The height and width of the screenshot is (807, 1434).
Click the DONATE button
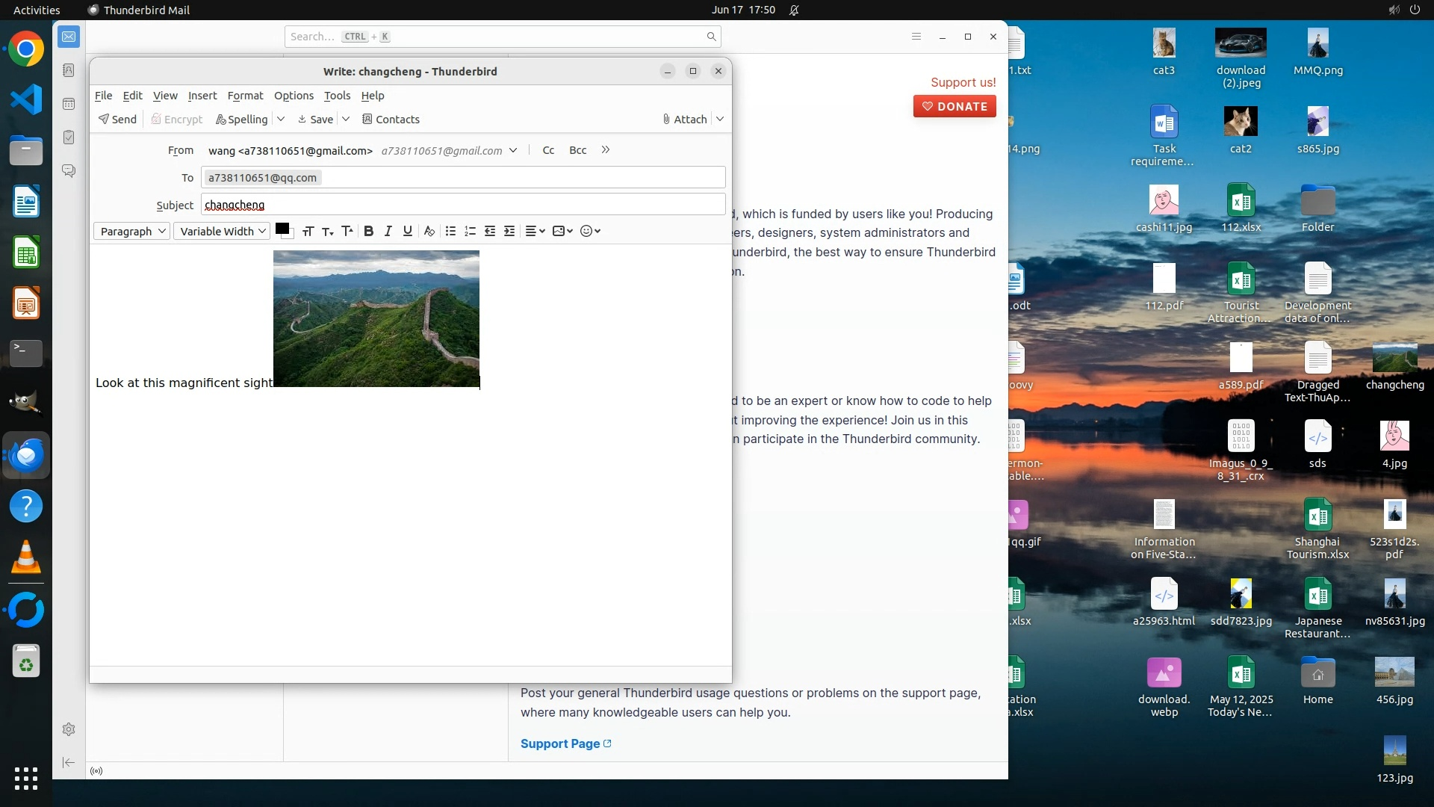coord(954,107)
